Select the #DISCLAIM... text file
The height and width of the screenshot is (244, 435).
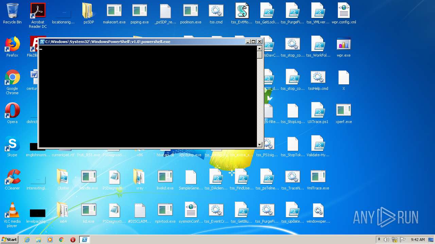click(x=140, y=213)
